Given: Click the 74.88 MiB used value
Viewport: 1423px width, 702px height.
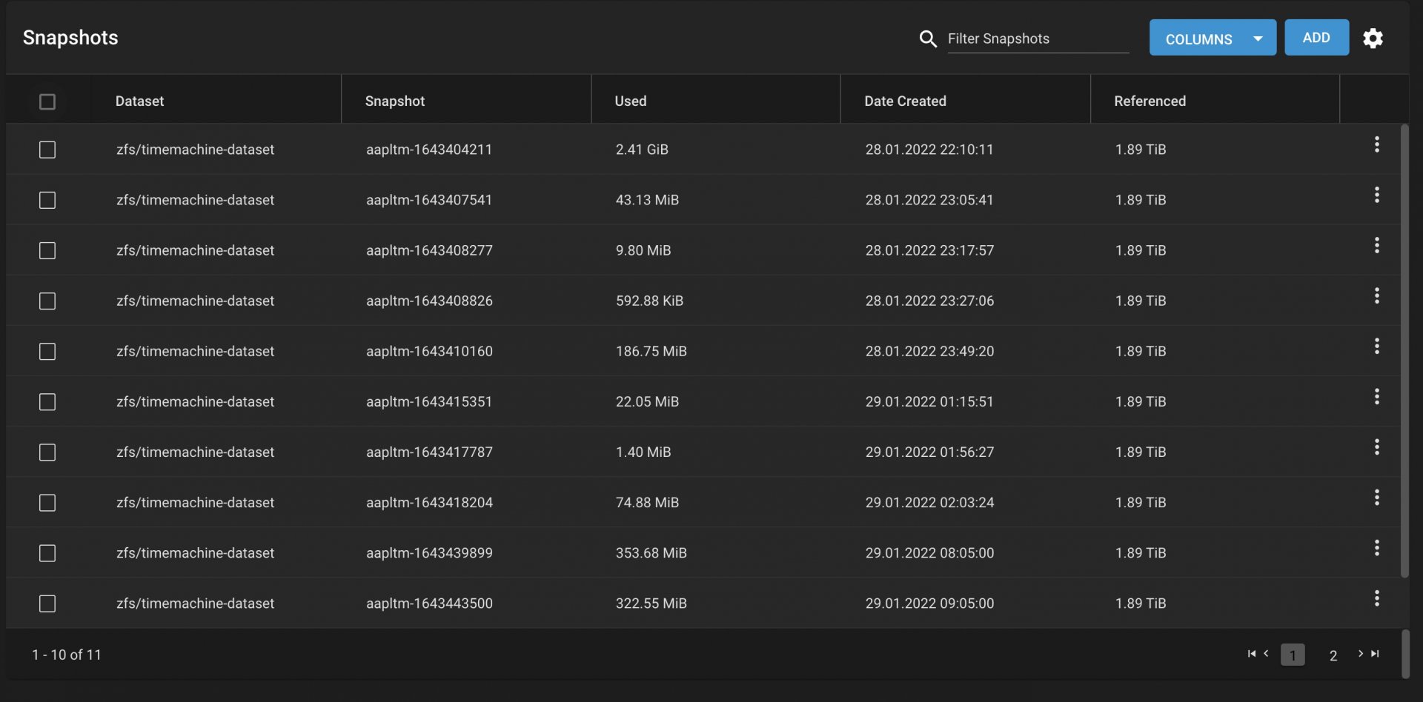Looking at the screenshot, I should point(647,503).
